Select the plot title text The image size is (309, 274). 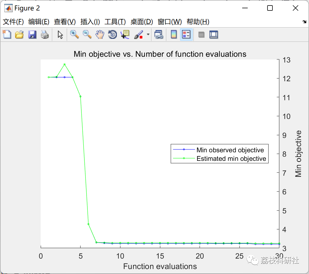coord(160,54)
